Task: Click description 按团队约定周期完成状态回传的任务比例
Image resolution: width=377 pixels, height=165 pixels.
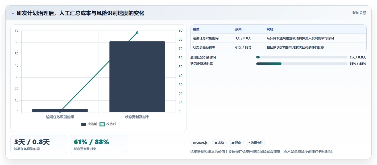Action: [x=295, y=48]
